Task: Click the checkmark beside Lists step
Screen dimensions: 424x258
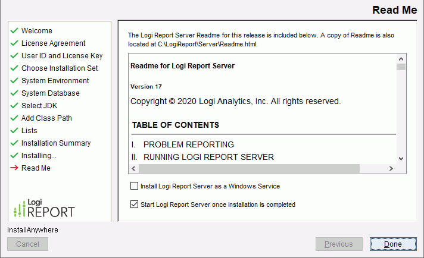Action: (x=14, y=130)
